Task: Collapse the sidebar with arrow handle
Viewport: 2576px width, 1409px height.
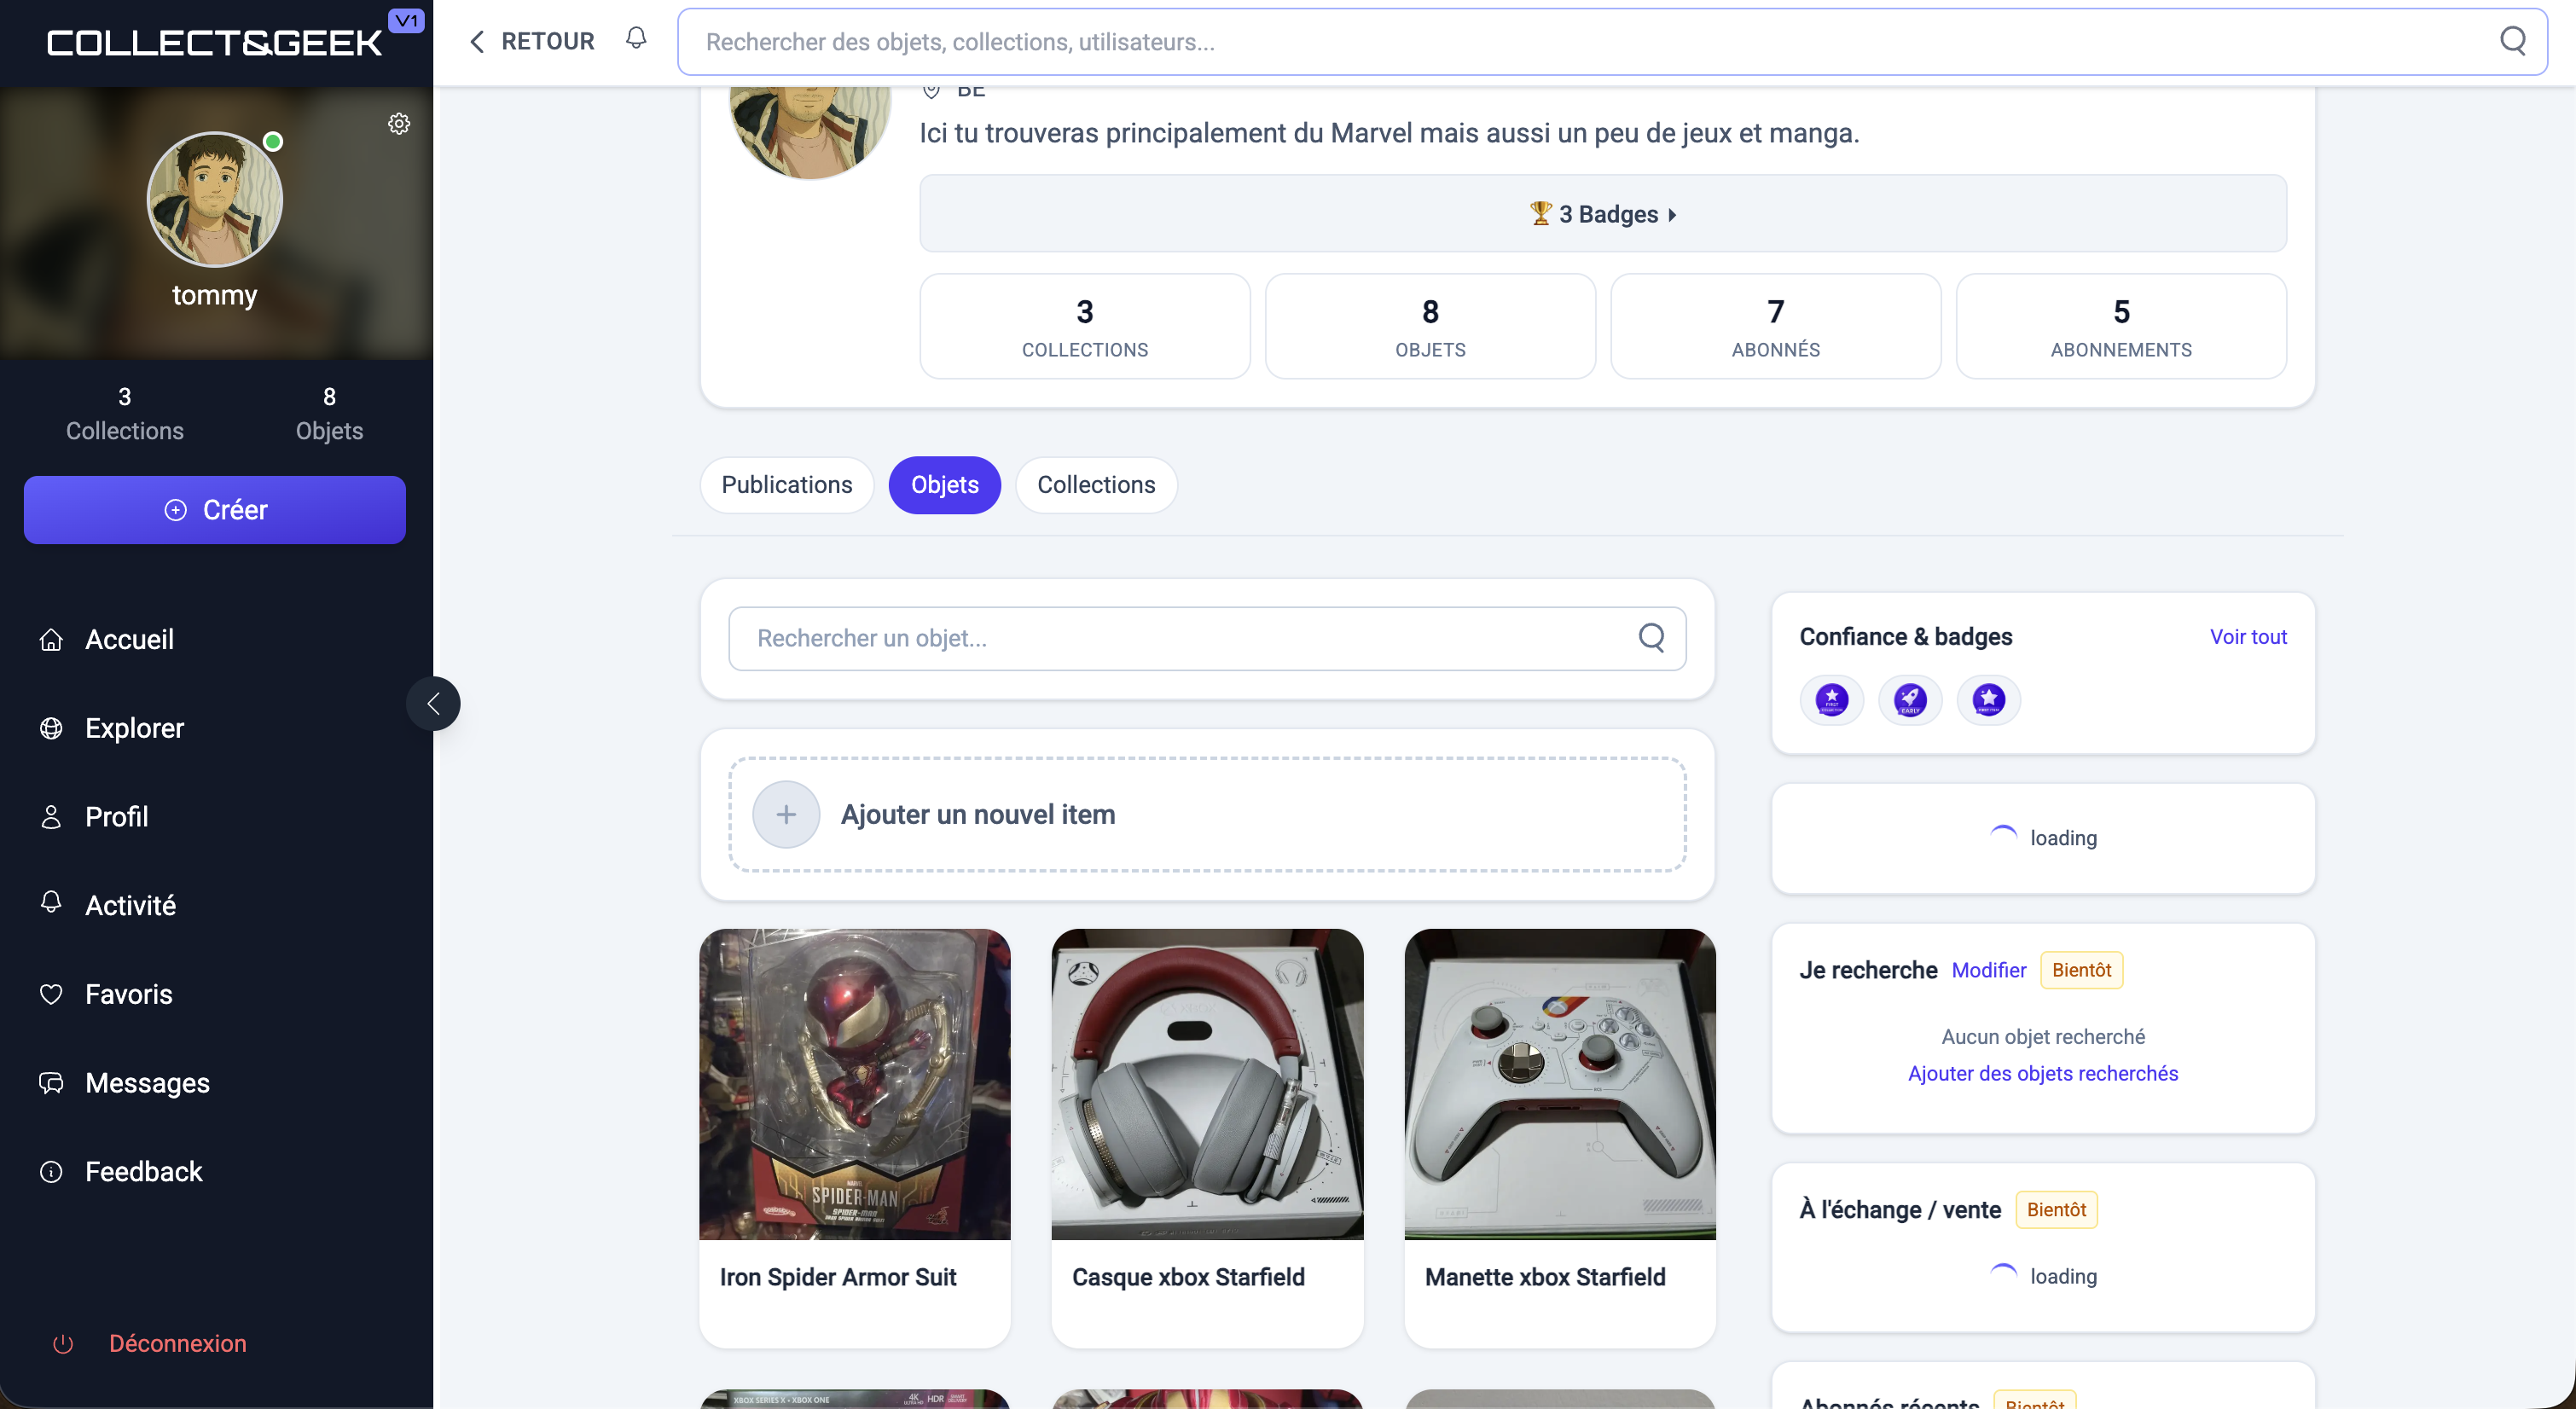Action: tap(433, 704)
